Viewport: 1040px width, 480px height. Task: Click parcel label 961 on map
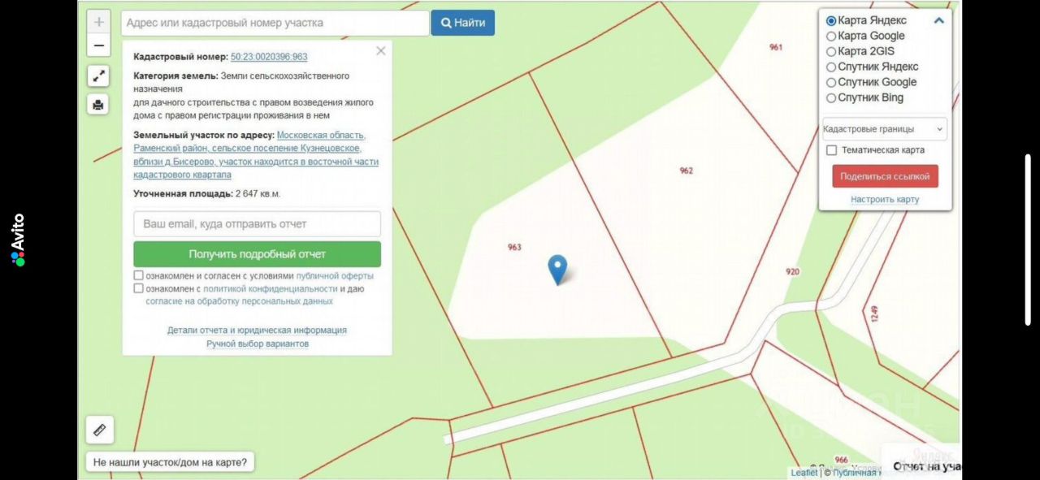(776, 47)
